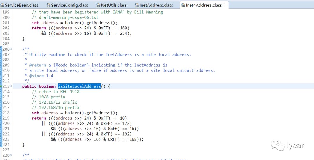Collapse the Javadoc comment at line 206
Screen dimensions: 314x160
(11, 49)
